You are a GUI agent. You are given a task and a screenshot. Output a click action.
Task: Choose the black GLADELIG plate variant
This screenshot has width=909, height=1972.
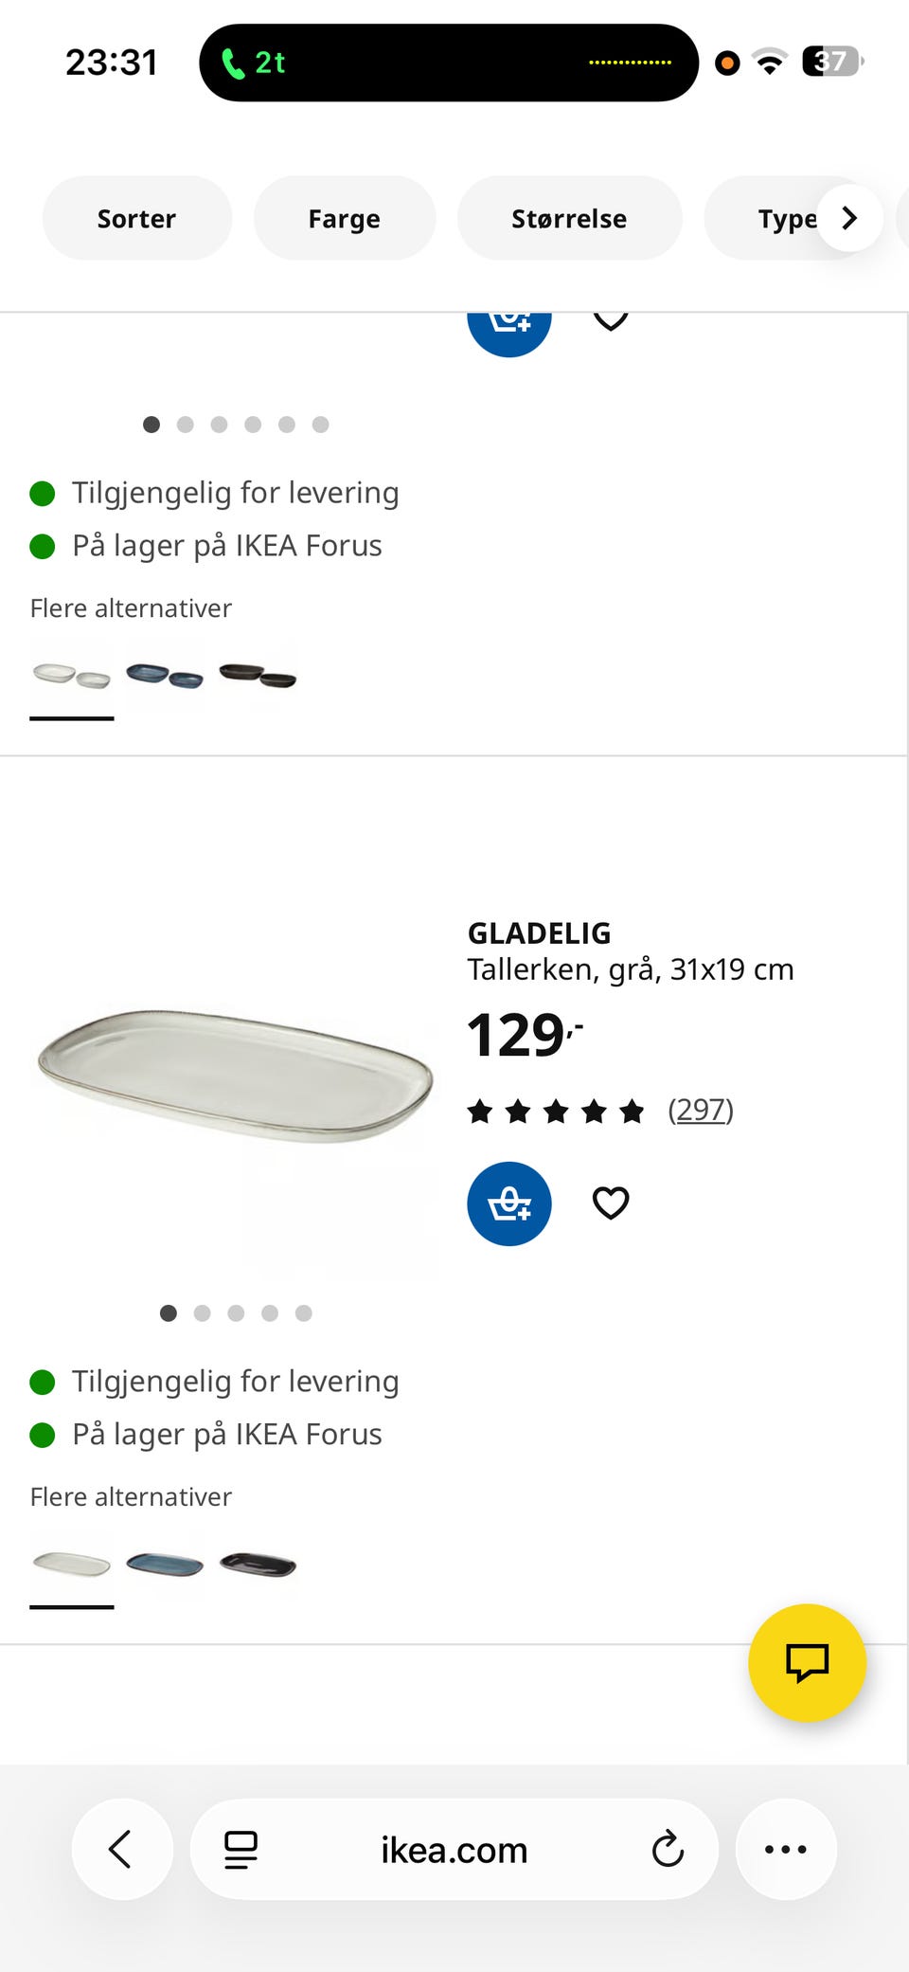pos(258,1565)
